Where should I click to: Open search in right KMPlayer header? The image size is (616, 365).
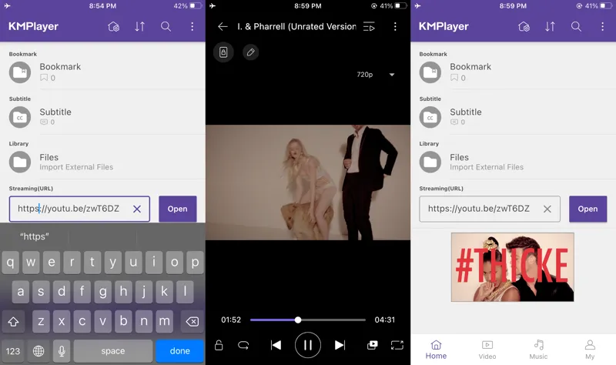click(576, 27)
